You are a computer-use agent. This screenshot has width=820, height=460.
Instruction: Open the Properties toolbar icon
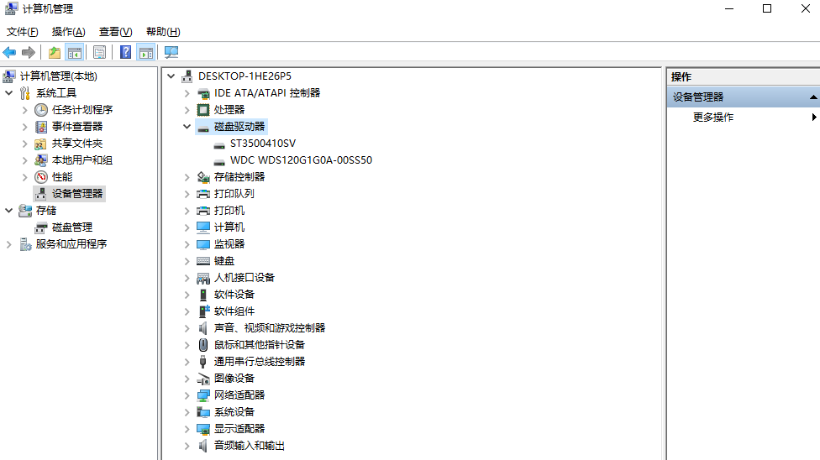coord(99,52)
